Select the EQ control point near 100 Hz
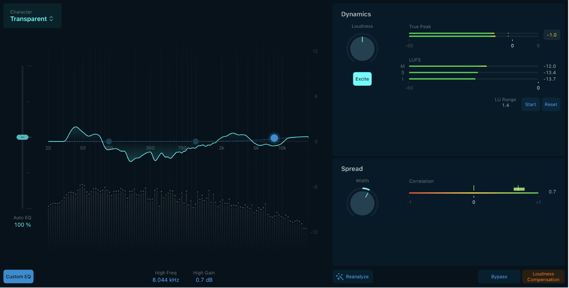569x288 pixels. [x=108, y=141]
